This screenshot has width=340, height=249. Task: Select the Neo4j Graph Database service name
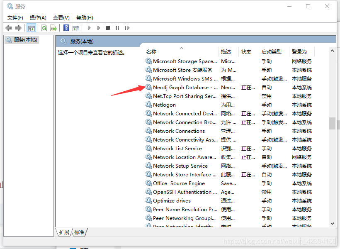click(x=185, y=88)
